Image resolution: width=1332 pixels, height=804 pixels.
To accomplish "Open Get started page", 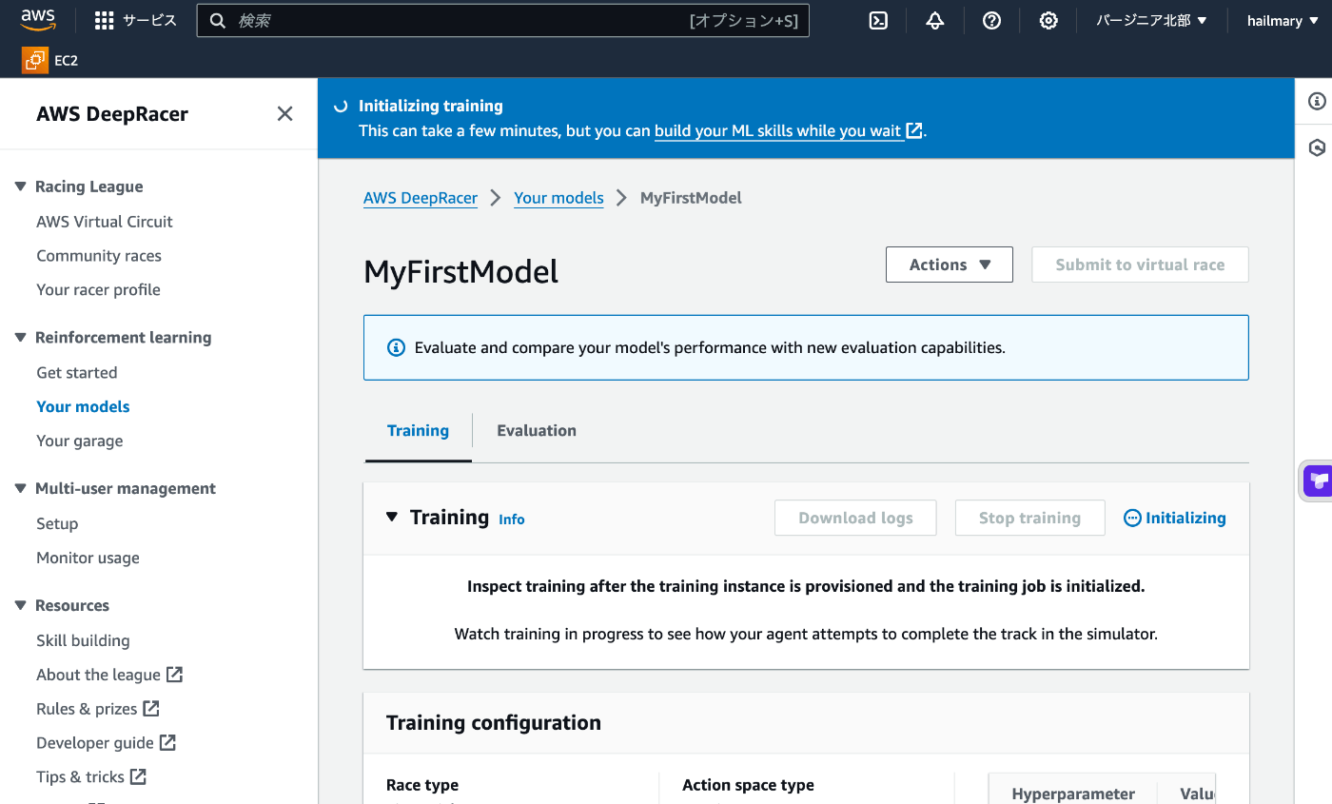I will pyautogui.click(x=77, y=373).
